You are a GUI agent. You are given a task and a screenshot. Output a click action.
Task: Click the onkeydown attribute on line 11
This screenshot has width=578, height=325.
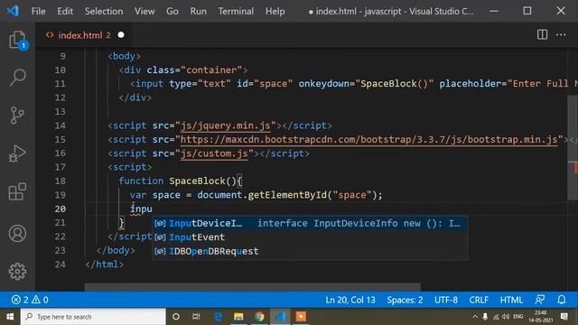point(323,84)
